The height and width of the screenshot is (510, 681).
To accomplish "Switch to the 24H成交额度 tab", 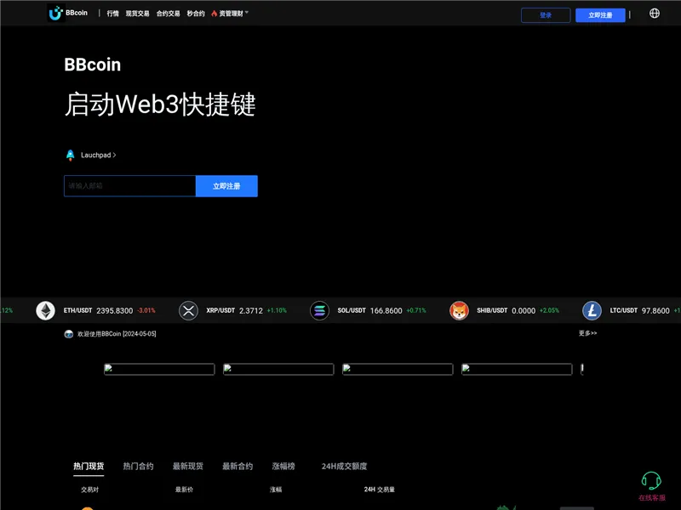I will tap(345, 466).
